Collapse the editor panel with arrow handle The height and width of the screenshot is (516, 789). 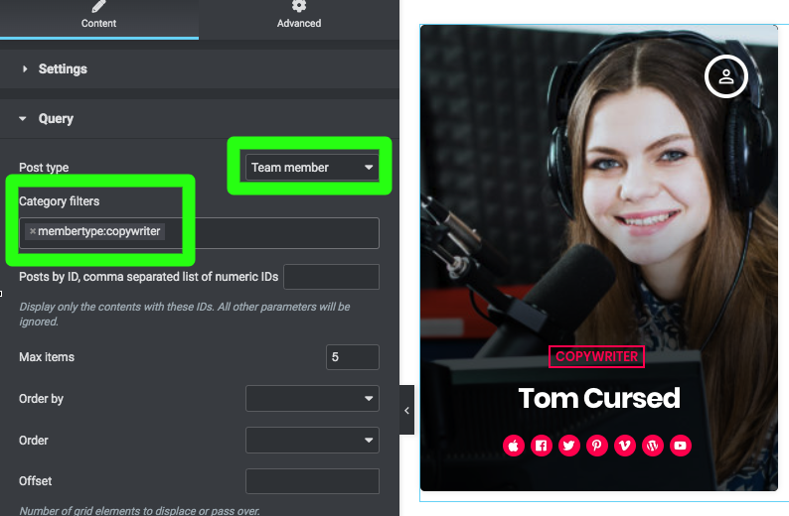pyautogui.click(x=406, y=410)
